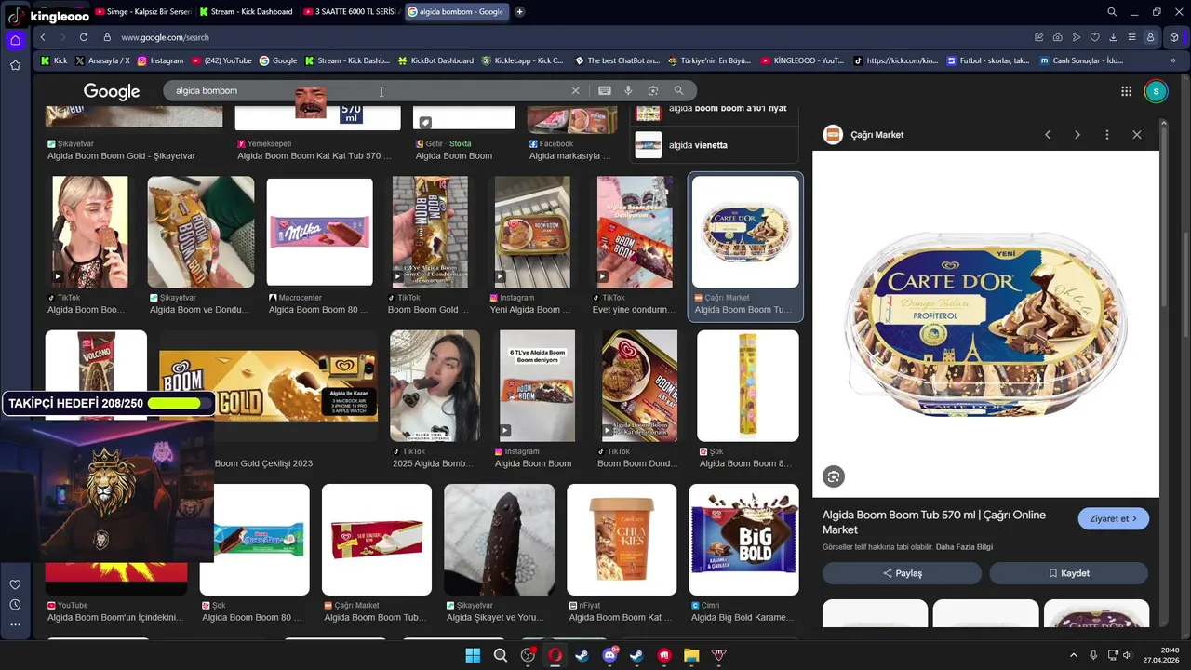This screenshot has height=670, width=1191.
Task: Start voice search with the microphone icon
Action: [x=628, y=90]
